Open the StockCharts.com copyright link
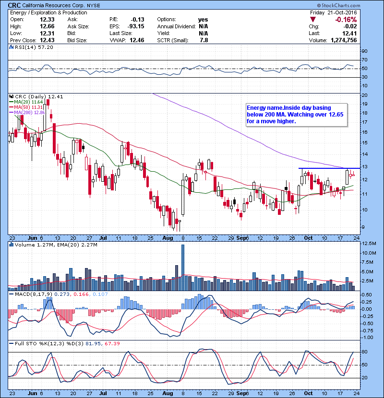 [338, 5]
